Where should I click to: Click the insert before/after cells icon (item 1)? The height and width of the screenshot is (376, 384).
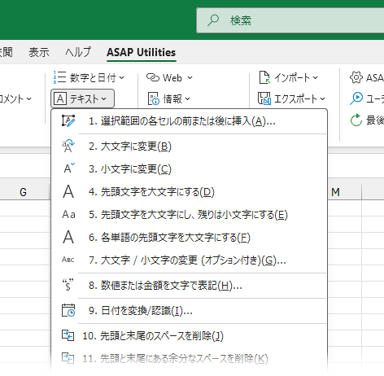[x=68, y=120]
